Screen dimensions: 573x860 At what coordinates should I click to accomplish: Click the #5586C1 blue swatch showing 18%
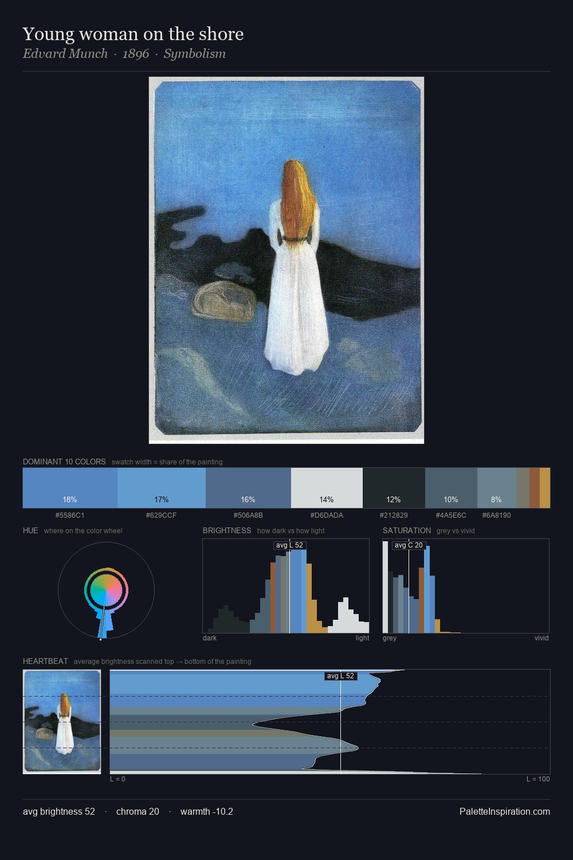(70, 488)
